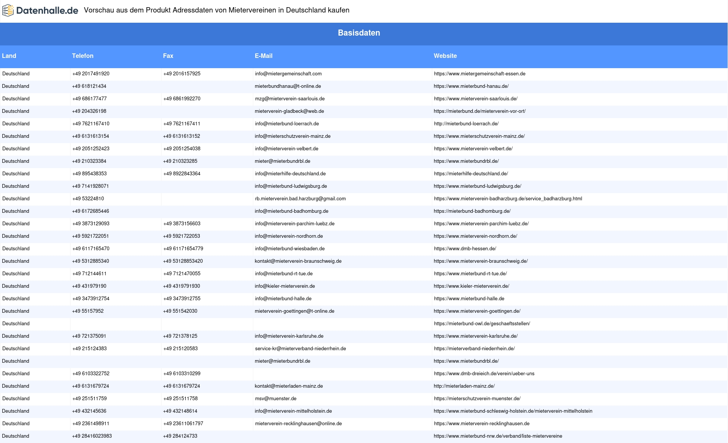Screen dimensions: 728x443
Task: Select the Telefon column header
Action: click(83, 56)
